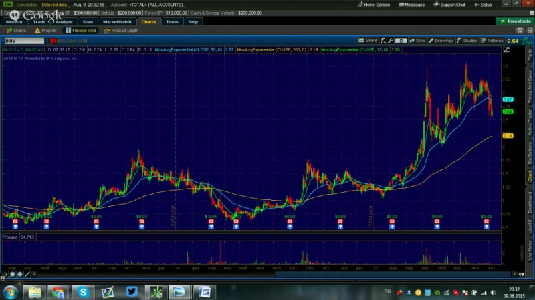Open the Studies menu
Viewport: 535px width, 300px height.
(x=467, y=41)
